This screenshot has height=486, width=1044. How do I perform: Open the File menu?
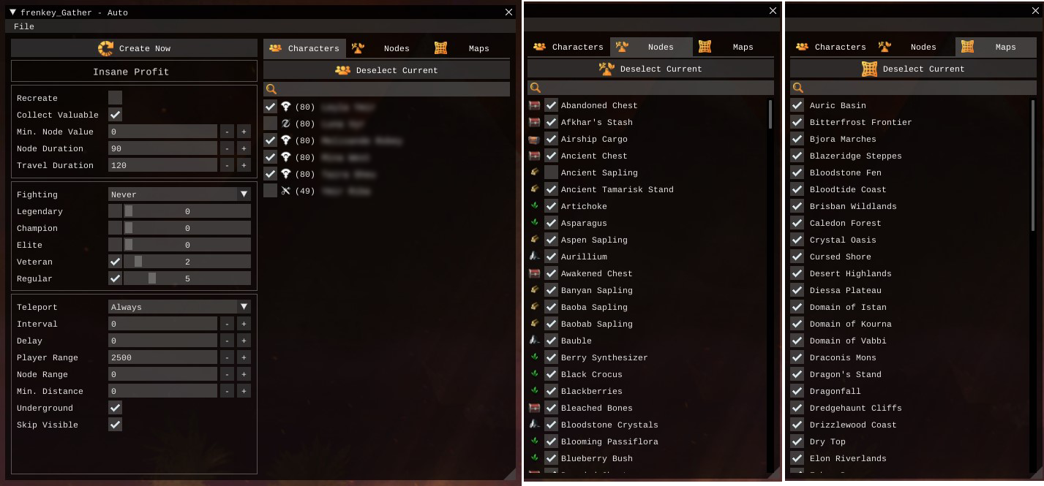point(24,26)
